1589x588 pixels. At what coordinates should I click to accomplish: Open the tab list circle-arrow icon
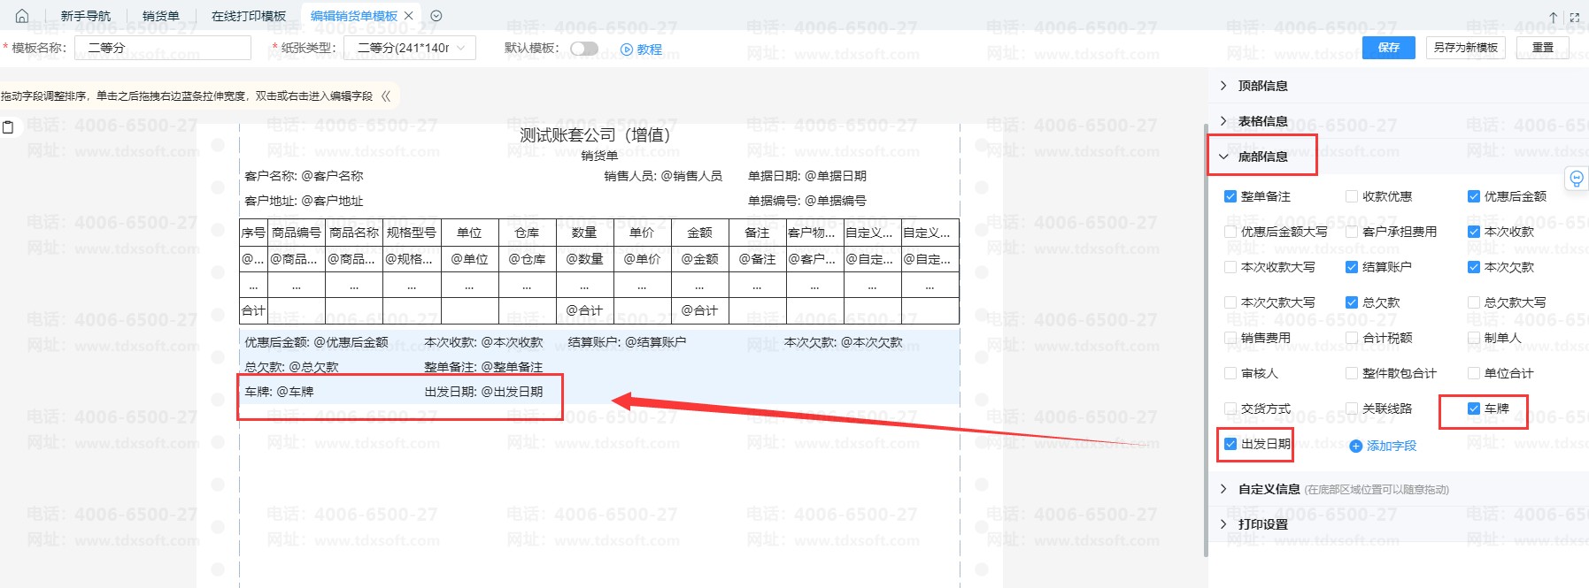(436, 16)
